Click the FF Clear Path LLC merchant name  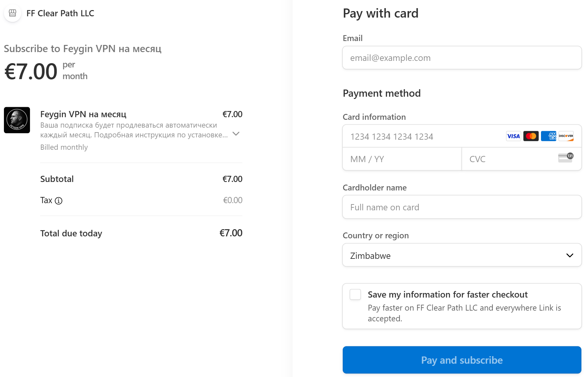[60, 13]
